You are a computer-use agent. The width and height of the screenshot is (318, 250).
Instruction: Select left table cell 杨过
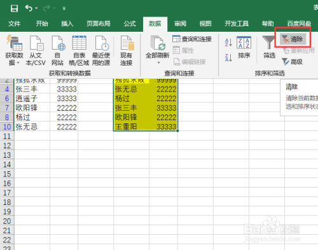click(x=32, y=117)
